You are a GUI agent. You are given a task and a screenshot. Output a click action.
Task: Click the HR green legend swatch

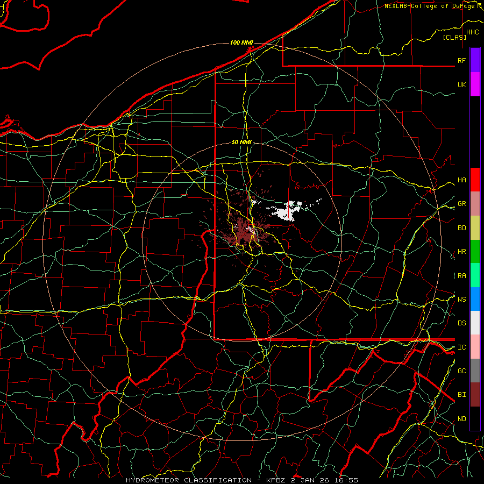[475, 251]
